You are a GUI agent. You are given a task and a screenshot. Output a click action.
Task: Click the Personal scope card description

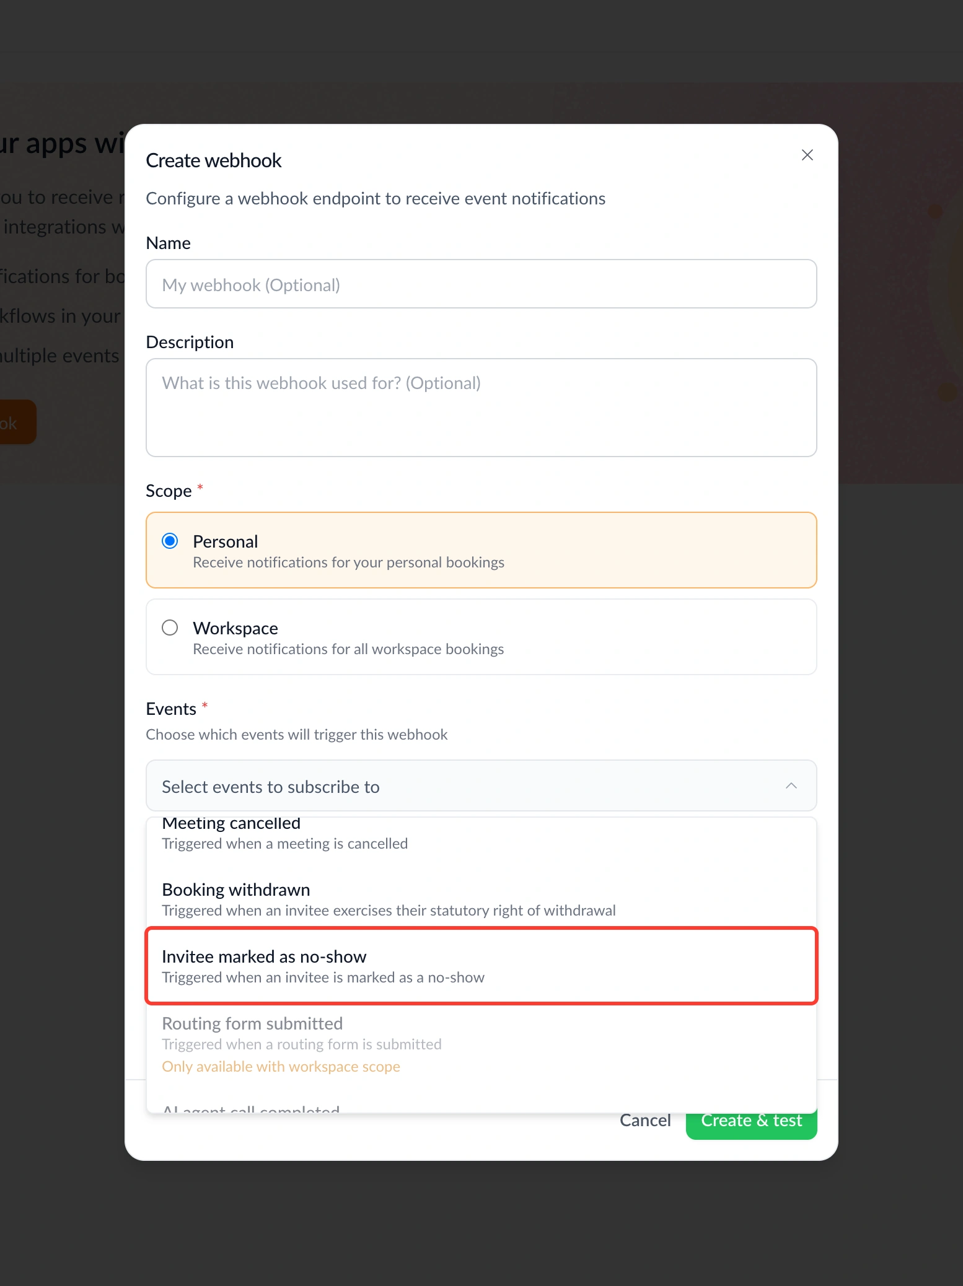(348, 562)
